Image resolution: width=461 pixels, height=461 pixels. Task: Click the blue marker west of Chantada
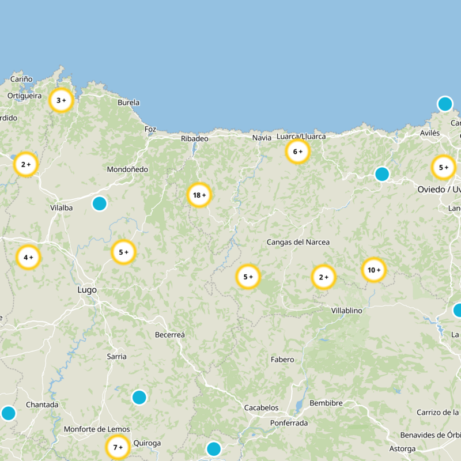(9, 413)
